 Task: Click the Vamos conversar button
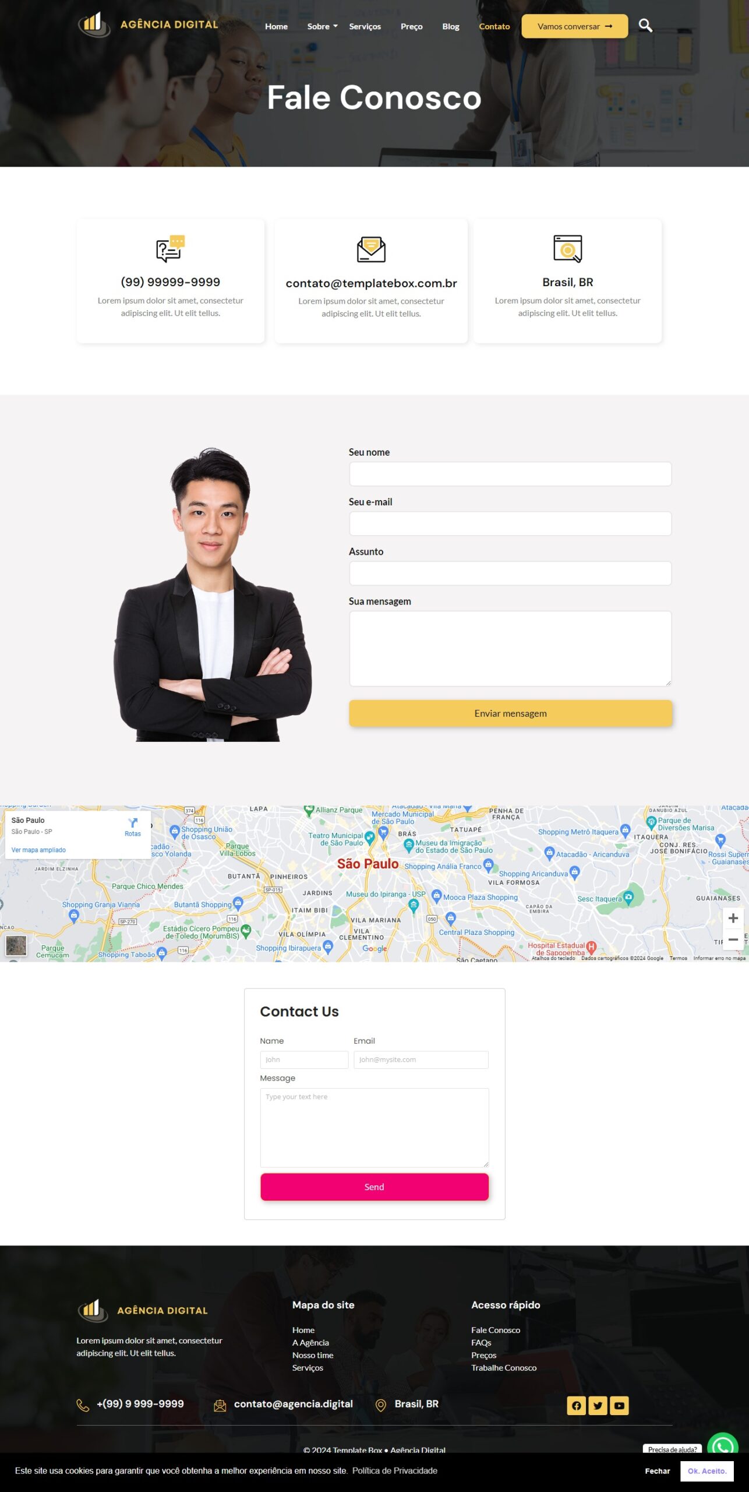point(574,26)
